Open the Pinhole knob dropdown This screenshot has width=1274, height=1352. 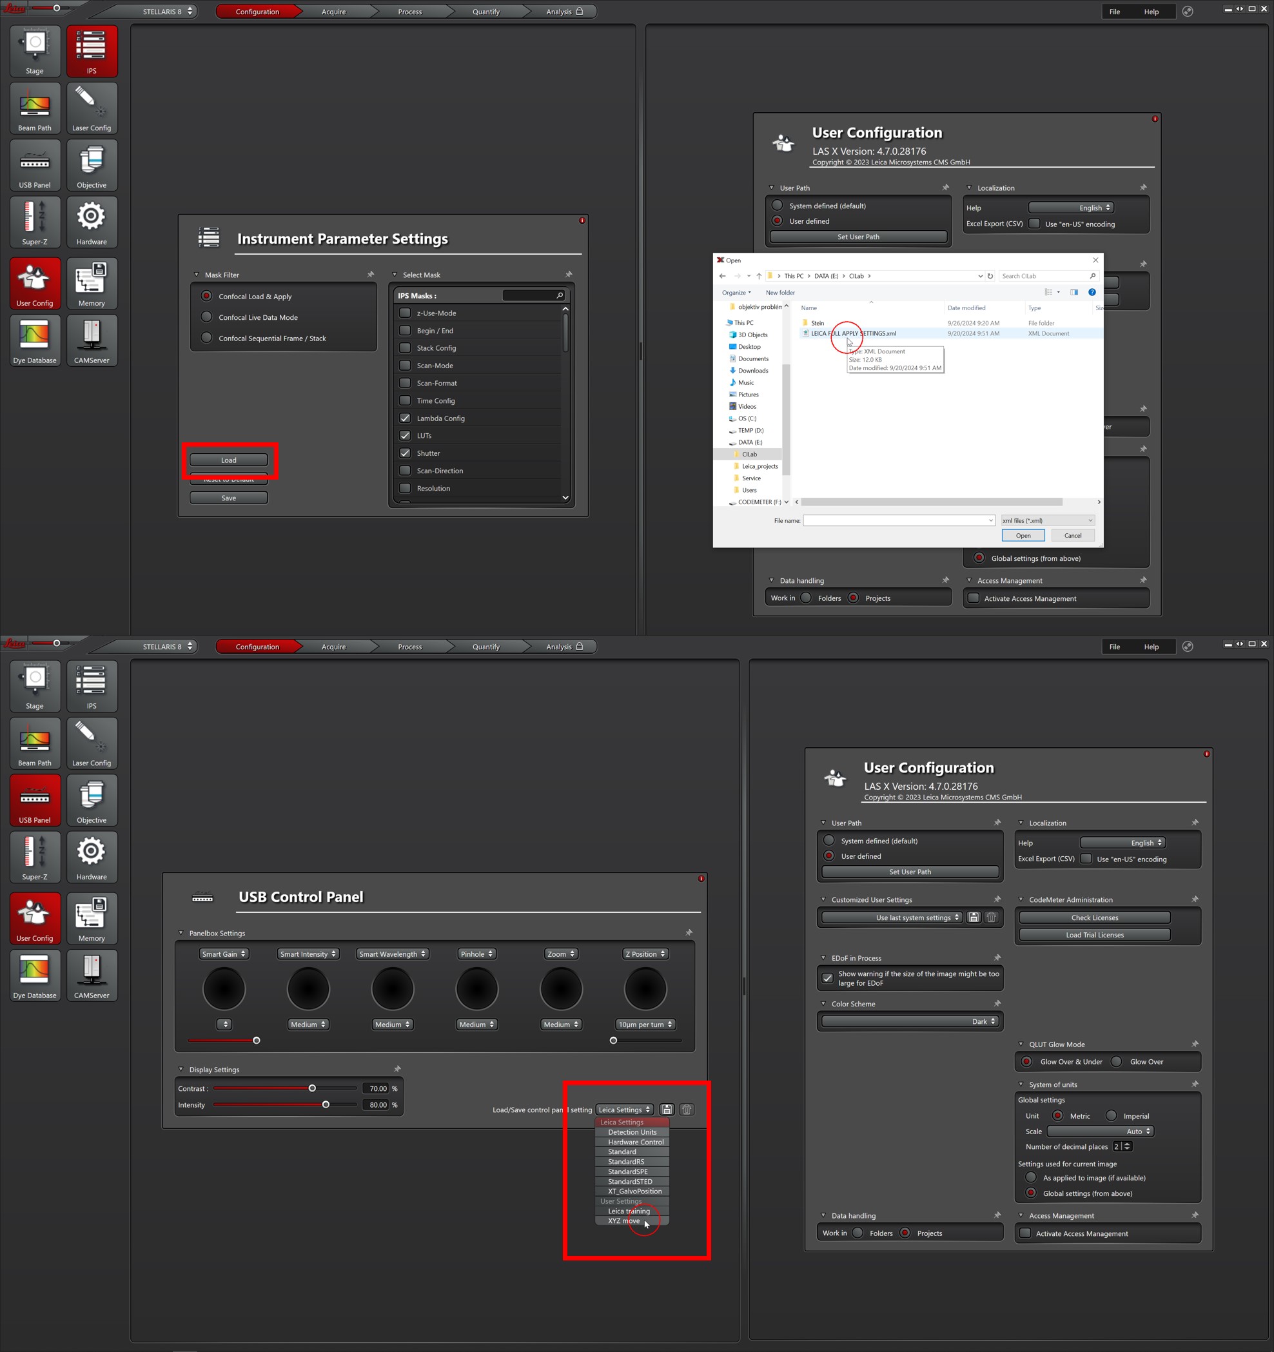tap(477, 954)
